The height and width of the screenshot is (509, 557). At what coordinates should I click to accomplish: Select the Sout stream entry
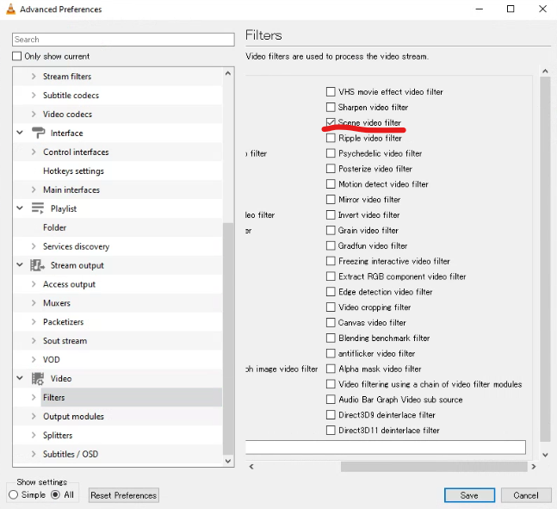(x=65, y=341)
